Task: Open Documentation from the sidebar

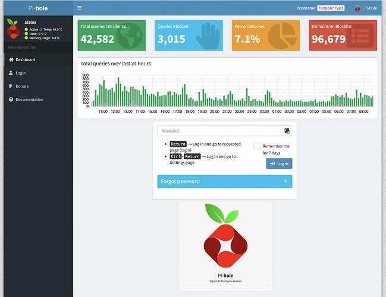Action: pyautogui.click(x=29, y=100)
